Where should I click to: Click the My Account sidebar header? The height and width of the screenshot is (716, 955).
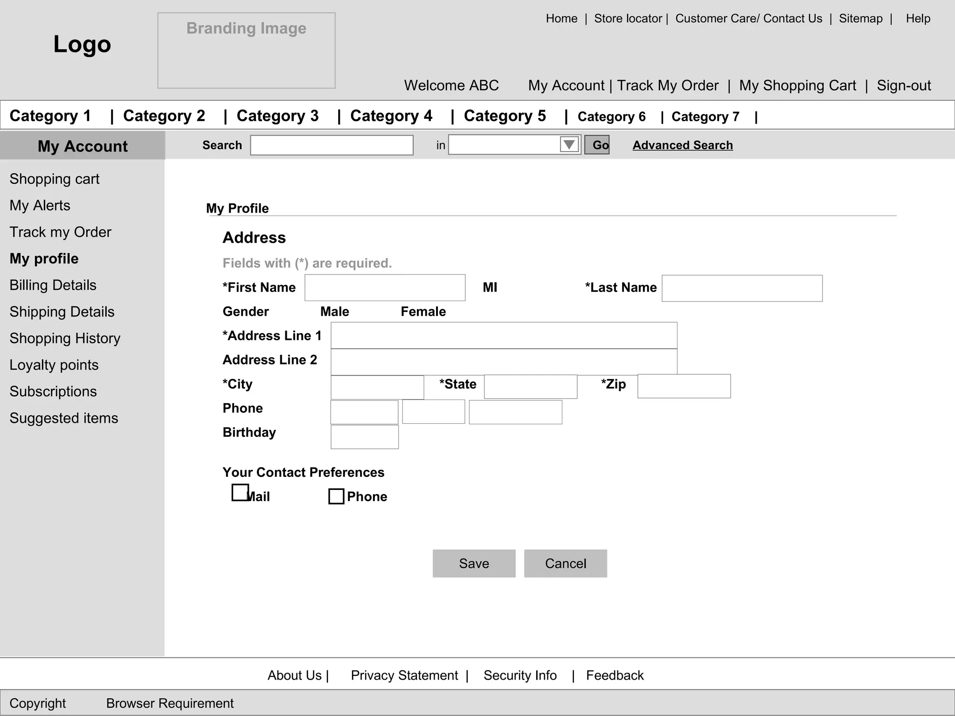click(x=83, y=145)
